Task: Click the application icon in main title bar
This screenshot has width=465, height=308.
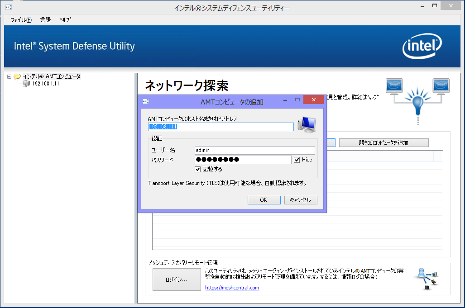Action: (x=9, y=7)
